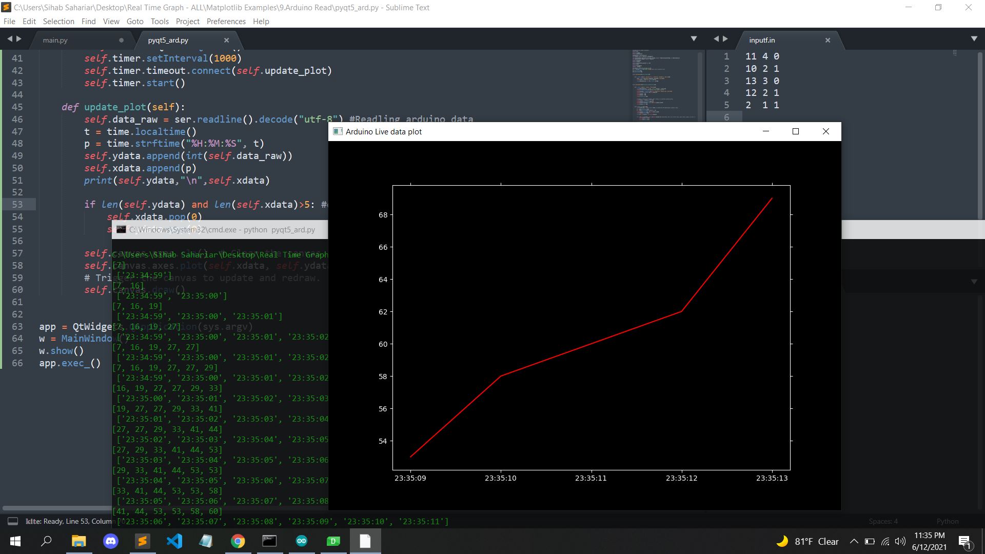Click the unsaved dot on main.py tab

coord(121,40)
